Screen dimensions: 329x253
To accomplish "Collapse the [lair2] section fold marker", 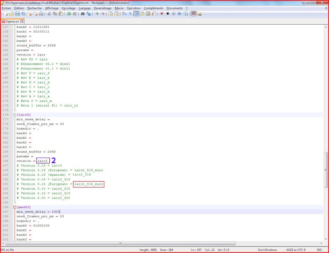I will coord(15,115).
